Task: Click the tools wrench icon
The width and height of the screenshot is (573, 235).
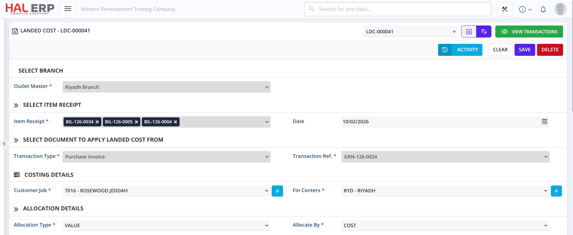Action: point(505,9)
